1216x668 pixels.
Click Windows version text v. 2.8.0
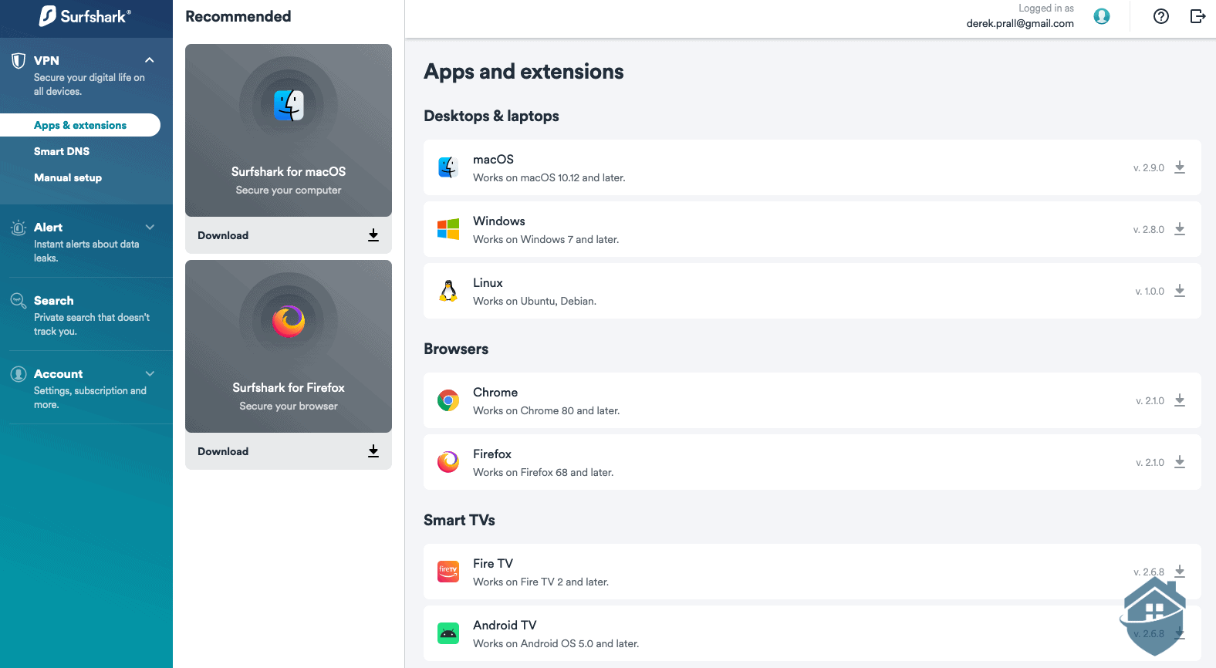point(1149,229)
